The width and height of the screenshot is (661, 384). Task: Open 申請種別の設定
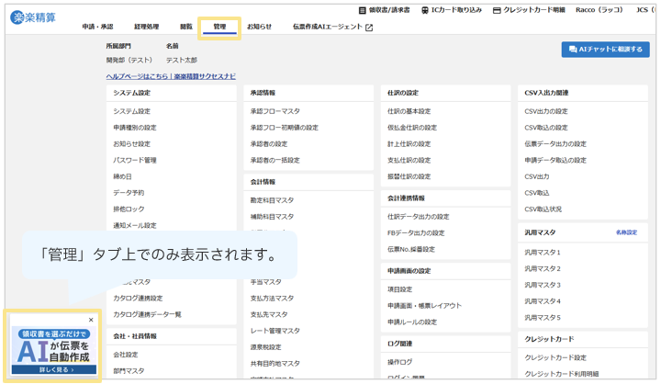coord(134,128)
